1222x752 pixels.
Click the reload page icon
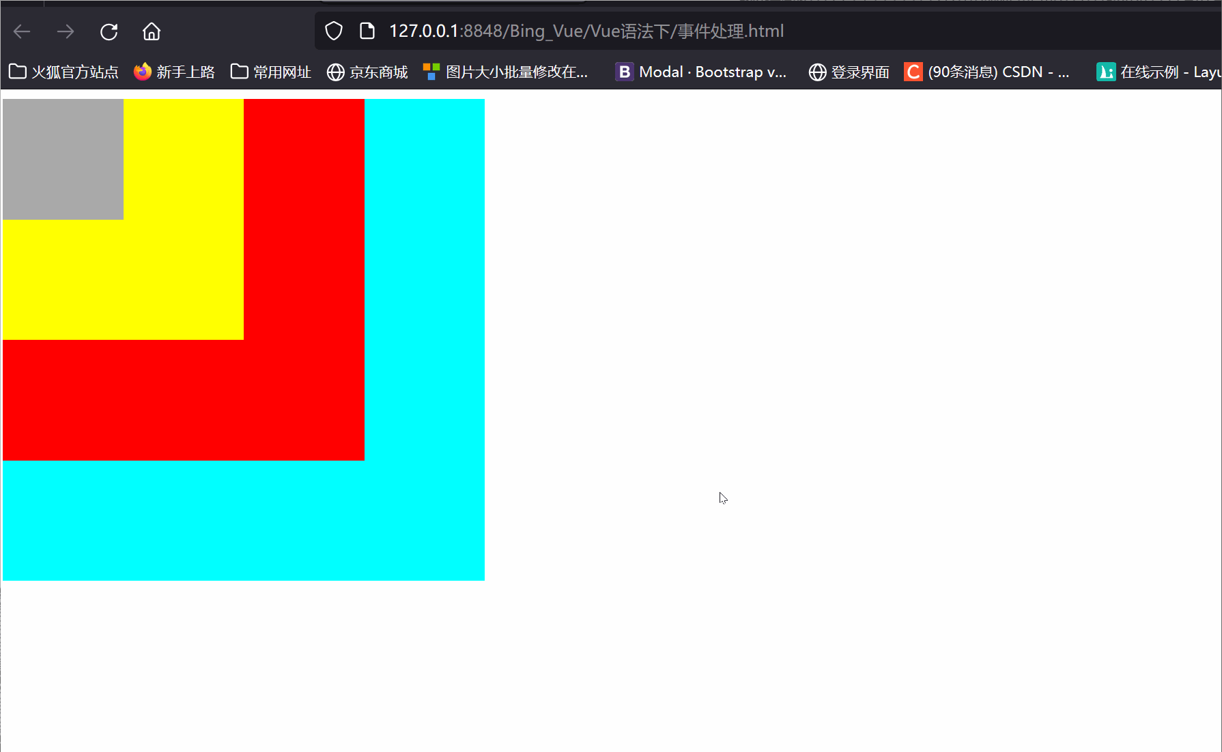[x=109, y=31]
